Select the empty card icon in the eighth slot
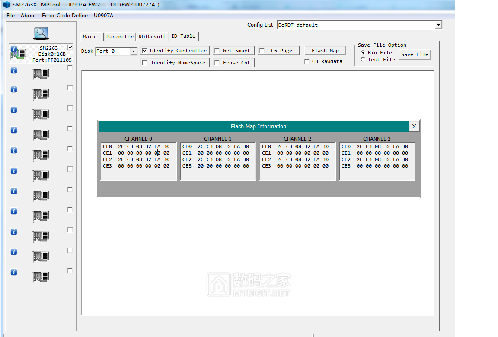Image resolution: width=498 pixels, height=337 pixels. tap(41, 196)
